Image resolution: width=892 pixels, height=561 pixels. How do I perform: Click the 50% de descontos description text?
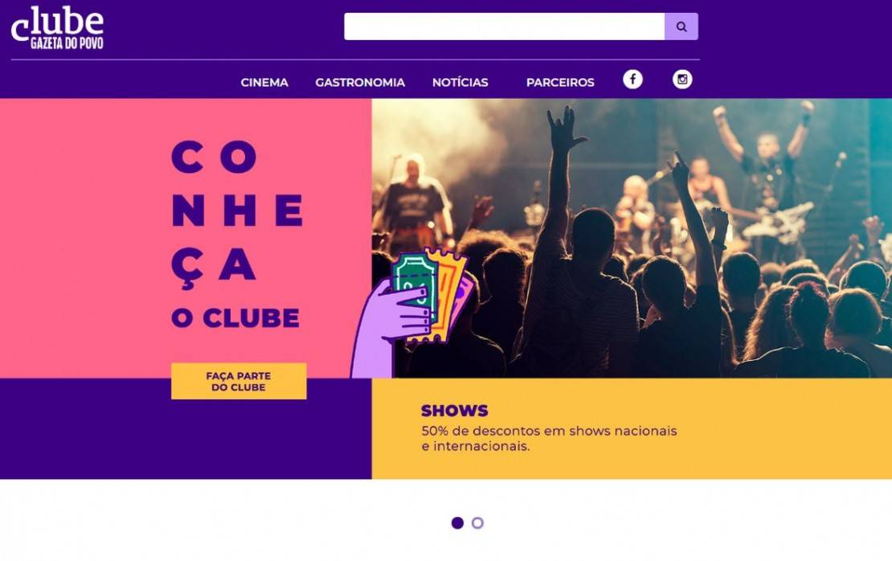pos(549,438)
